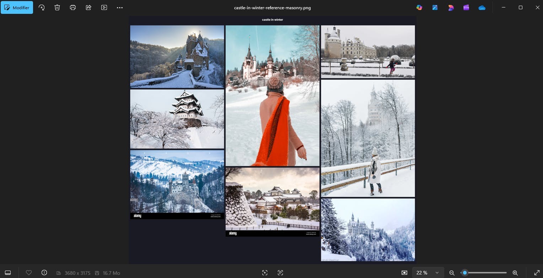The width and height of the screenshot is (543, 278).
Task: Open the Copilot icon in the title bar
Action: pos(419,7)
